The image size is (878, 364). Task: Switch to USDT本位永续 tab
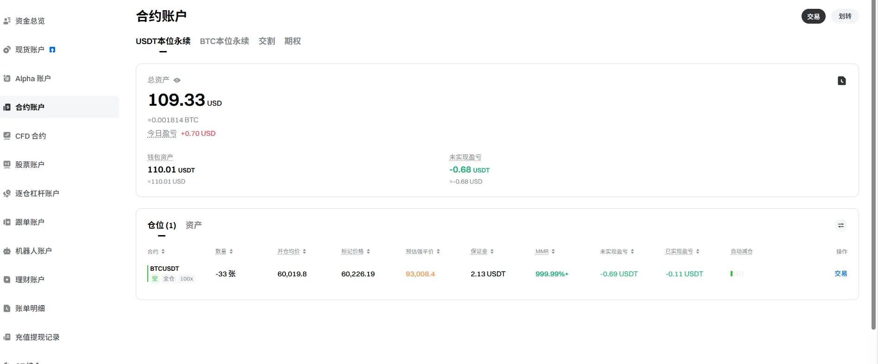click(163, 41)
